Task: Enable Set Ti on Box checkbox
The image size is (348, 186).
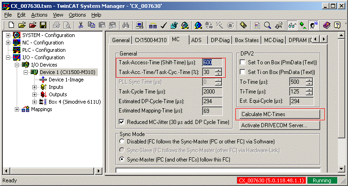Action: click(x=243, y=72)
